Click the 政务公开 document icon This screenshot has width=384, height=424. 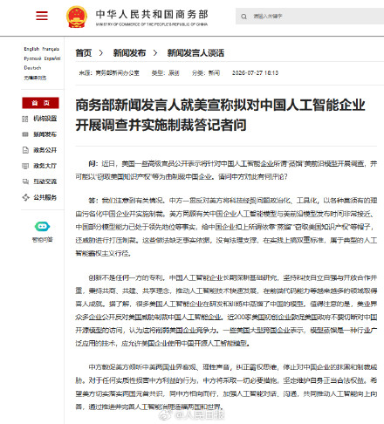point(25,150)
